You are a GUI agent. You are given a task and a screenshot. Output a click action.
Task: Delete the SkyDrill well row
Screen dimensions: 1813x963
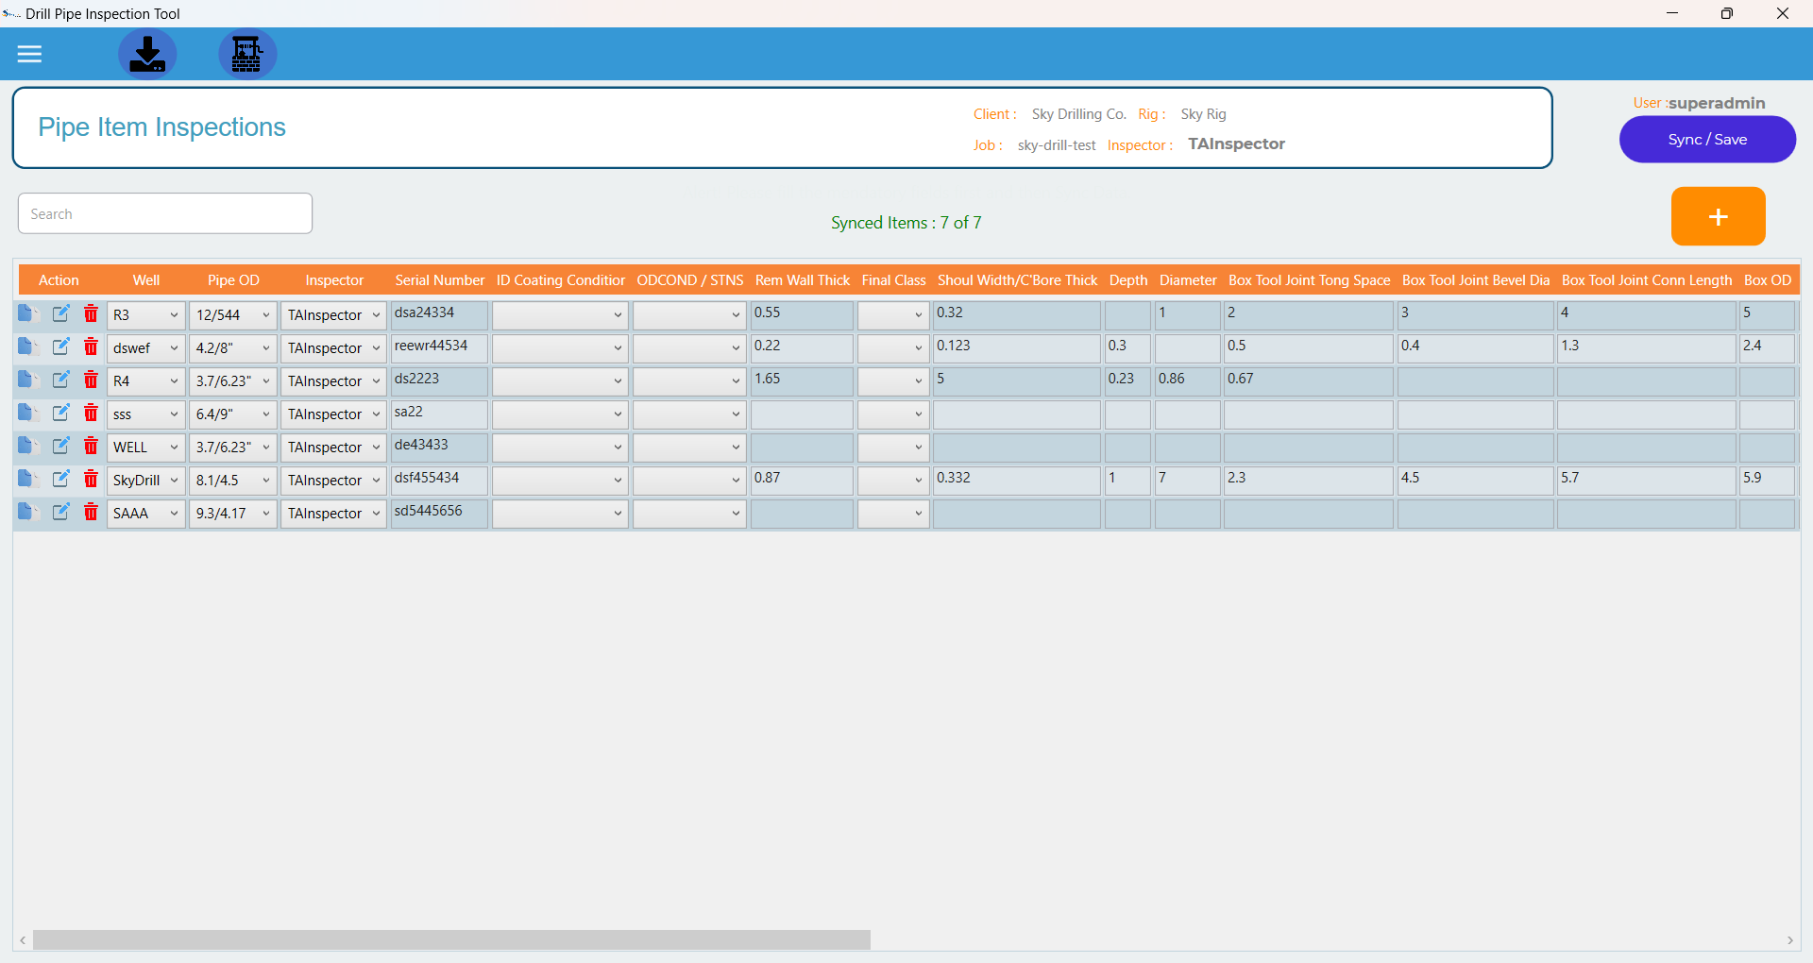pyautogui.click(x=91, y=480)
